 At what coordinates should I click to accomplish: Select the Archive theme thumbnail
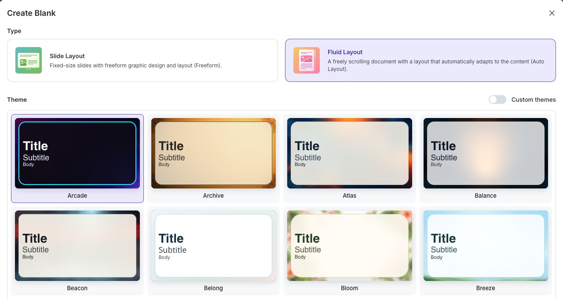[x=213, y=153]
